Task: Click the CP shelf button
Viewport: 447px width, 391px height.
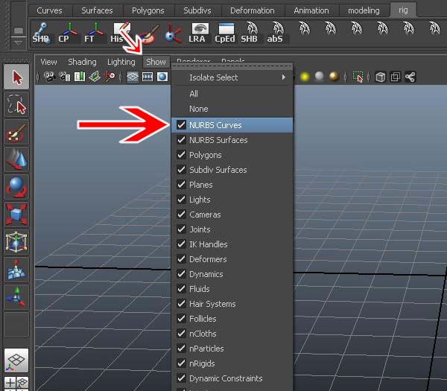Action: click(68, 34)
